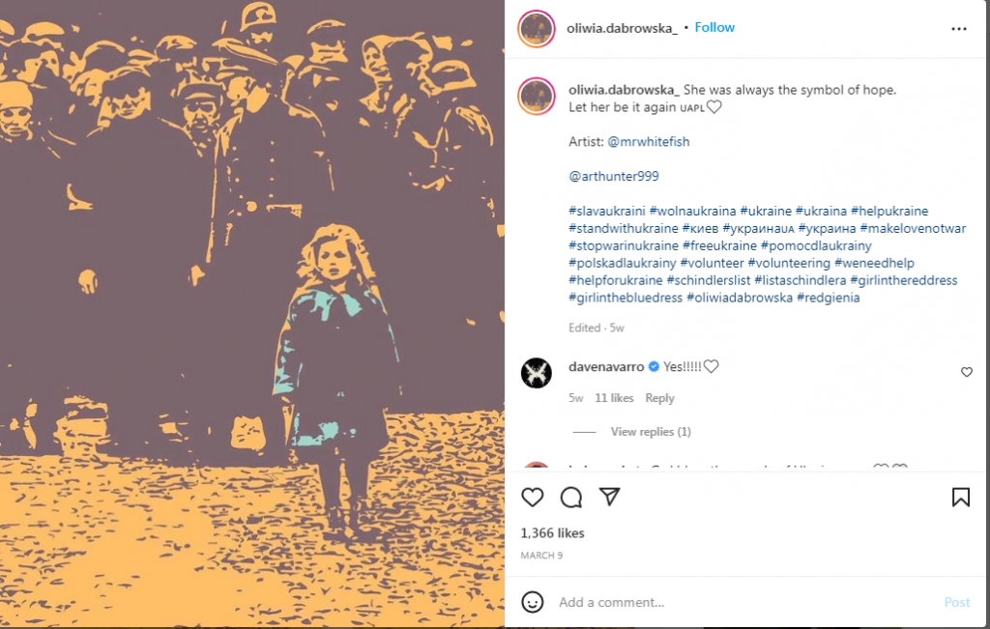The width and height of the screenshot is (990, 629).
Task: Open the @arthunter999 profile link
Action: [613, 177]
